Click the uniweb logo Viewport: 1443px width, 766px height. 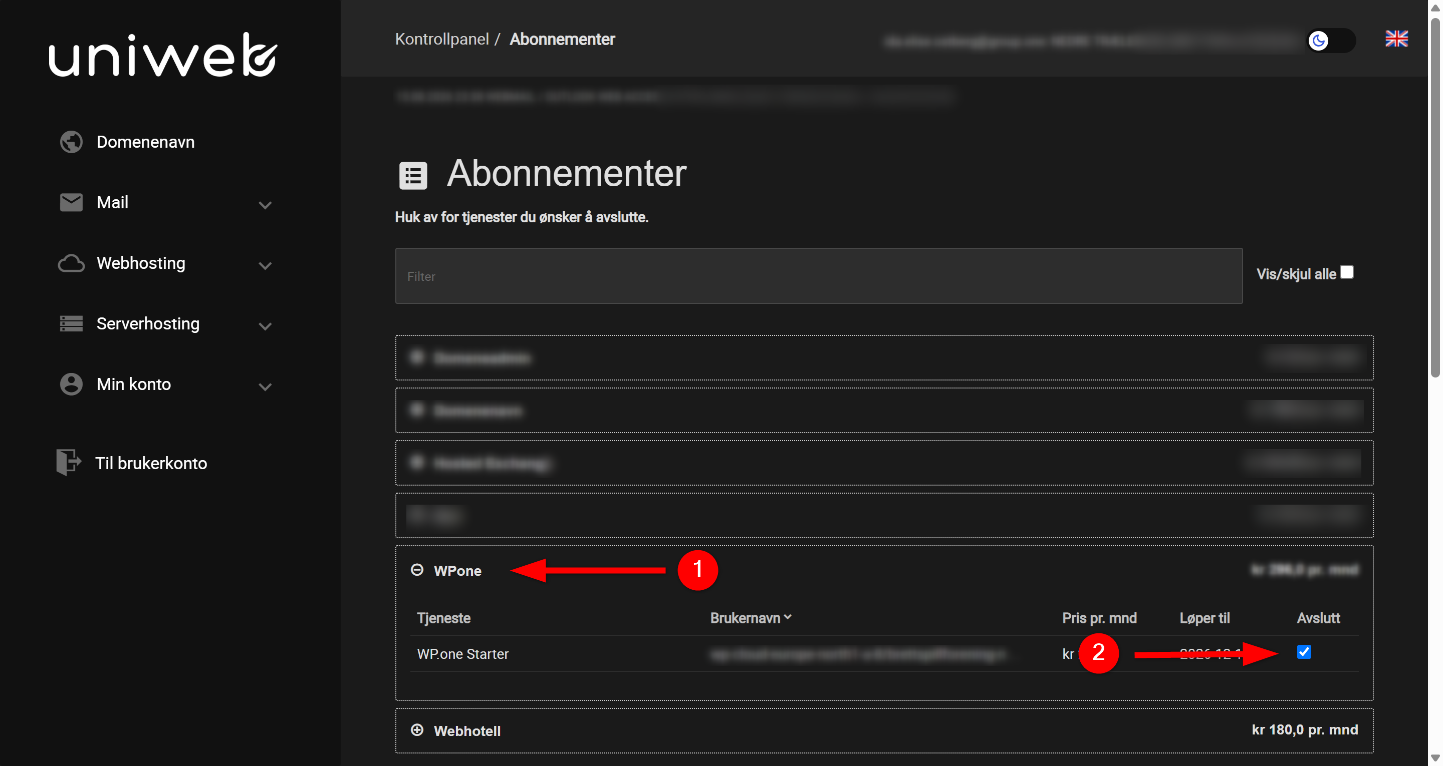tap(162, 54)
